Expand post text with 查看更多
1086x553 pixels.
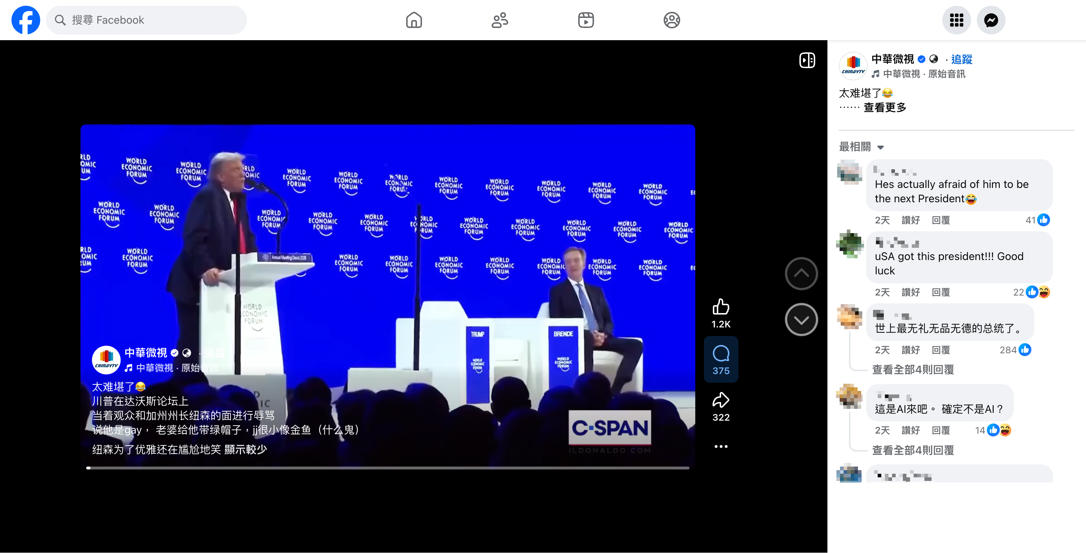click(x=885, y=108)
